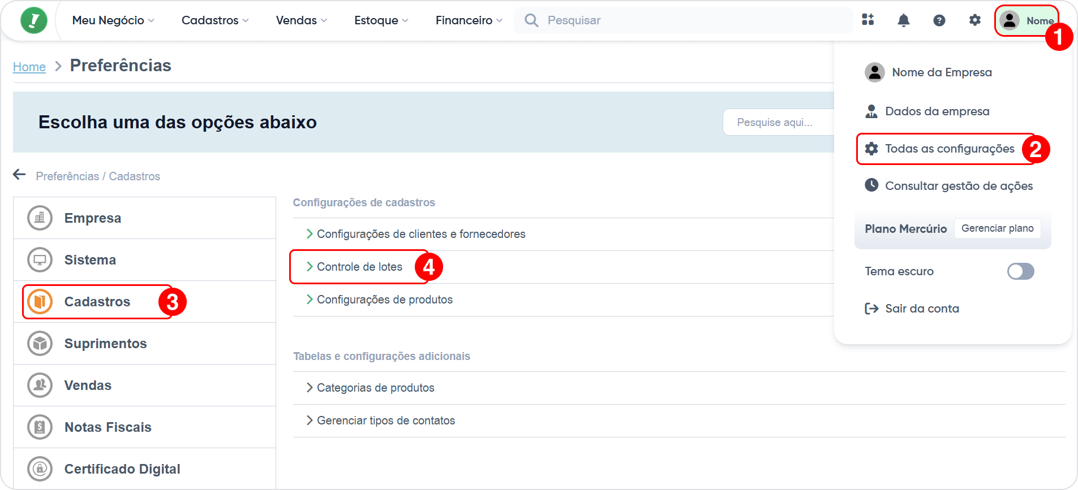Expand Configurações de clientes e fornecedores
Screen dimensions: 1078x490
pyautogui.click(x=416, y=234)
